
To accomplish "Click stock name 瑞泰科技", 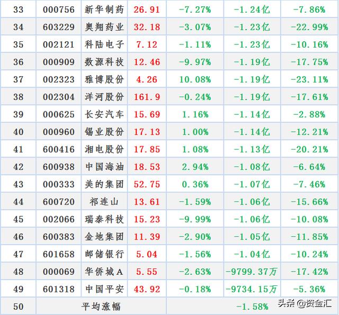I will (104, 219).
